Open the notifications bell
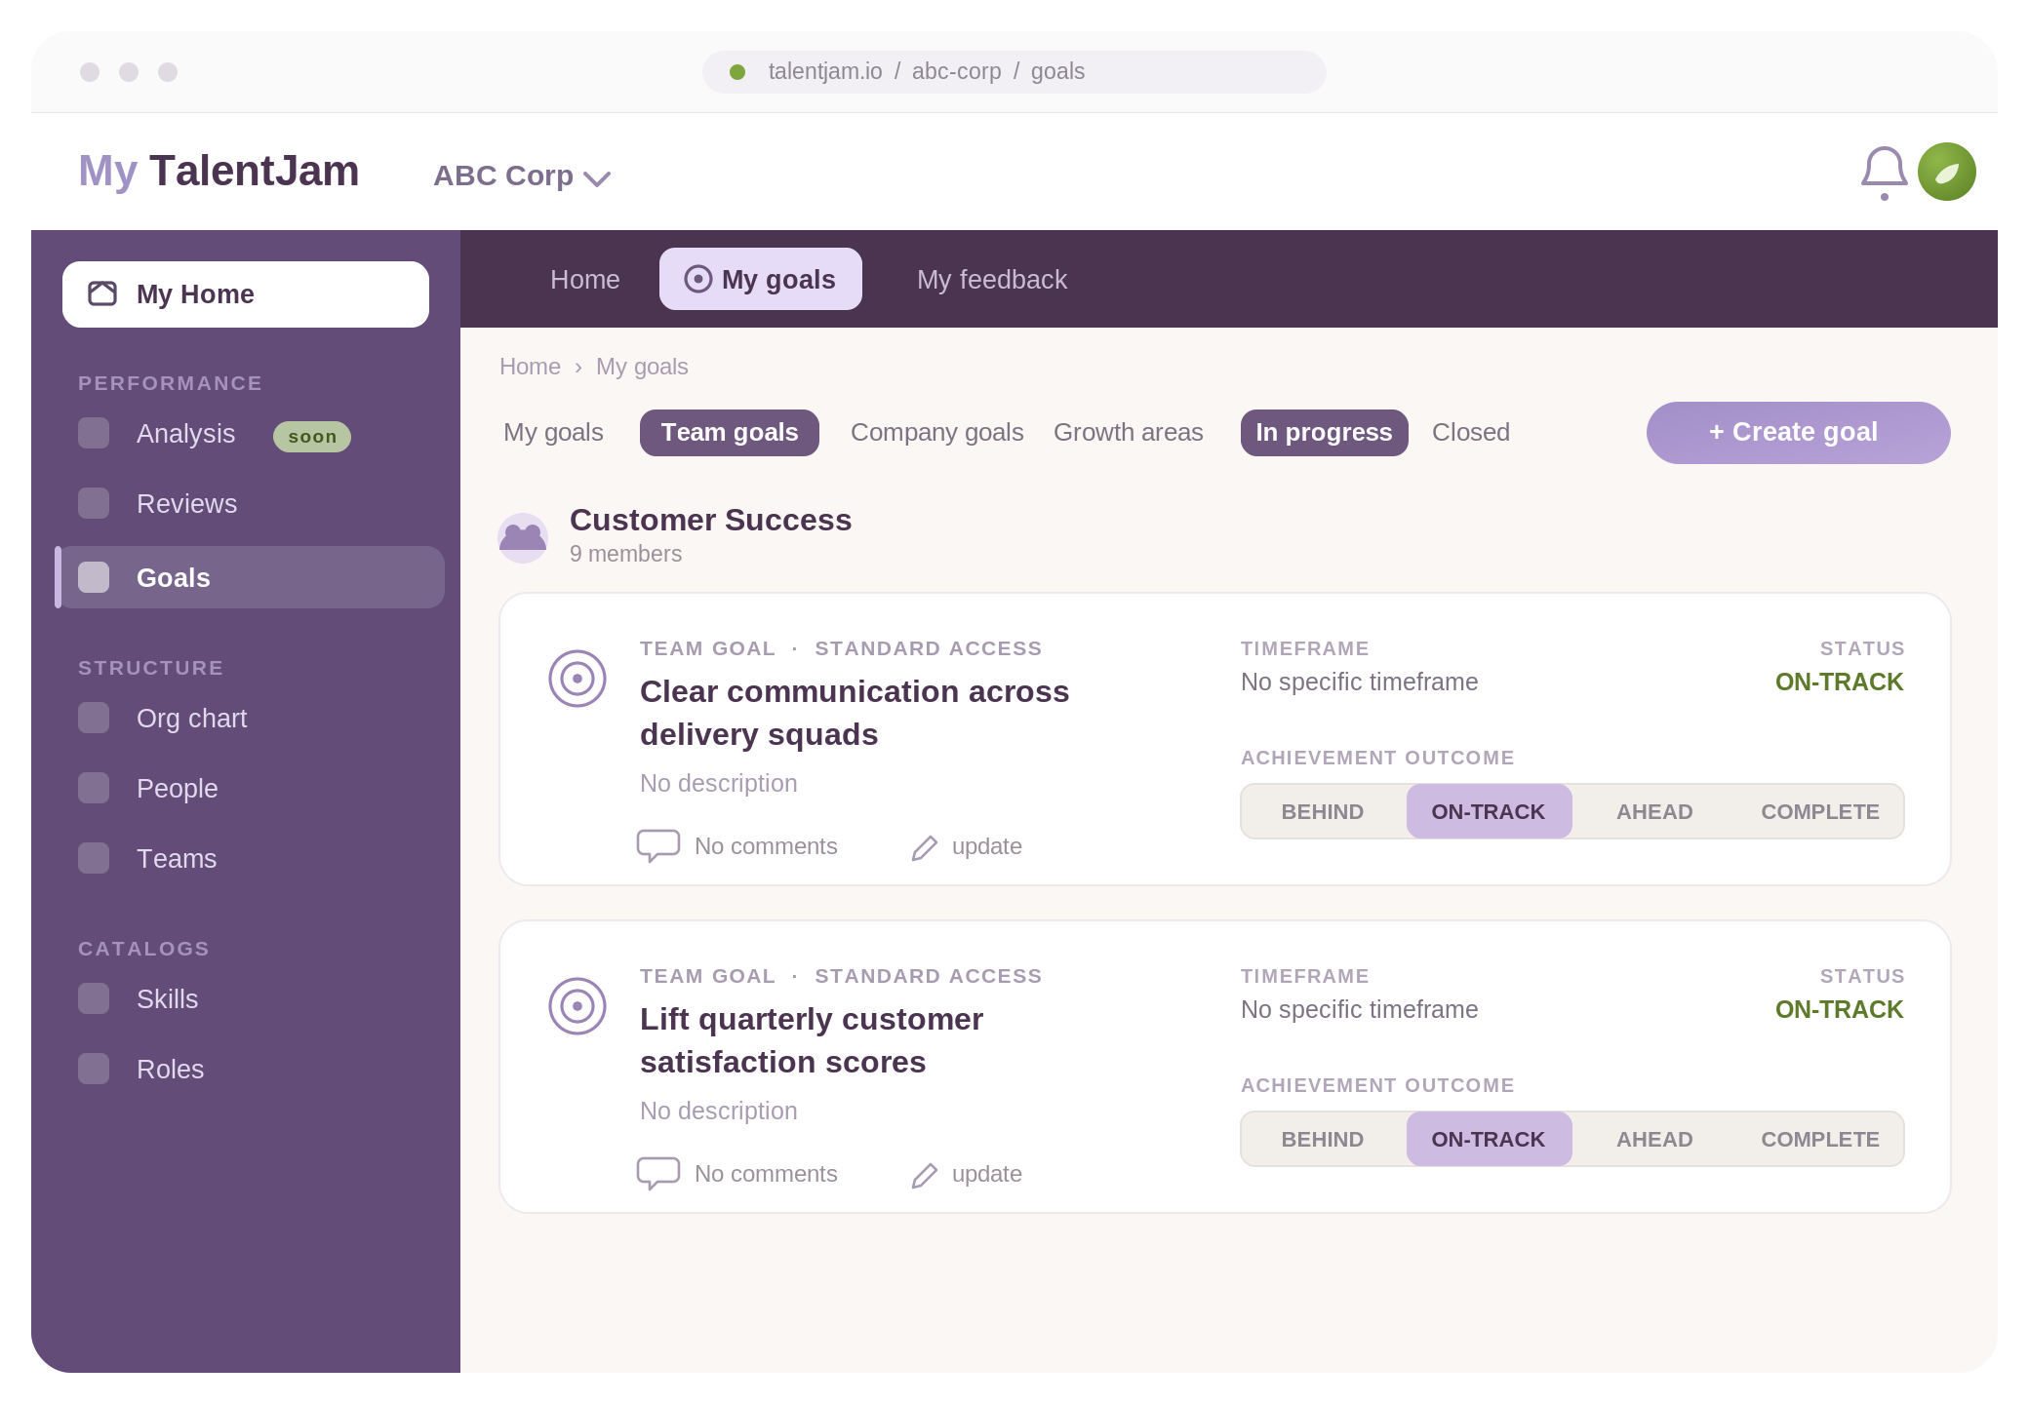The width and height of the screenshot is (2029, 1404). tap(1884, 173)
